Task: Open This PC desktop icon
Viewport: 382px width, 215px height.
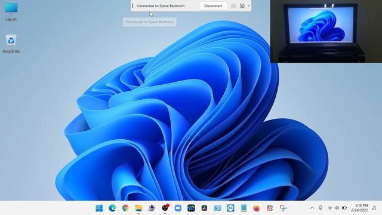Action: coord(11,12)
